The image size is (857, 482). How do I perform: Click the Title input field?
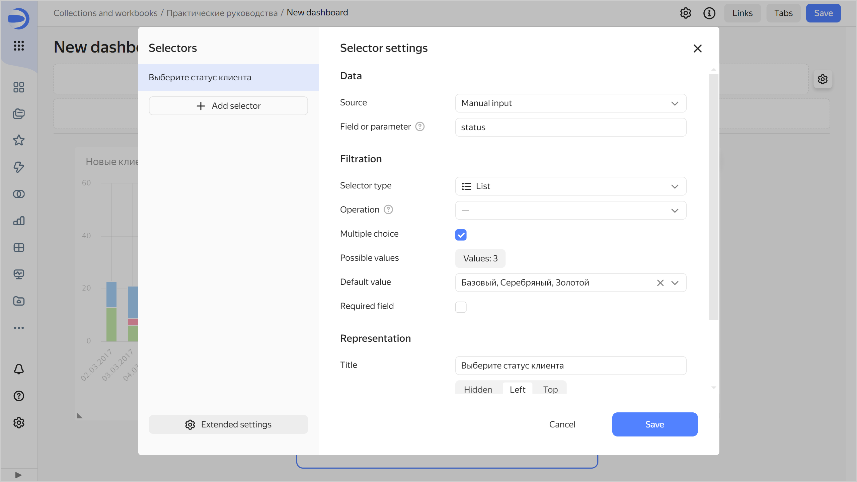point(570,366)
